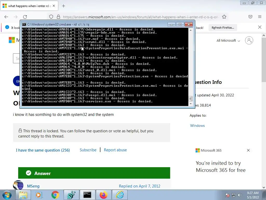Dismiss the Firefox notification bar
Image resolution: width=266 pixels, height=200 pixels.
[260, 27]
